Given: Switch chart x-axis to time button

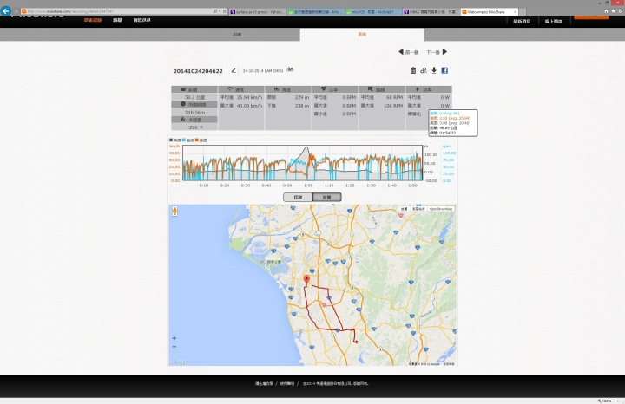Looking at the screenshot, I should coord(327,197).
